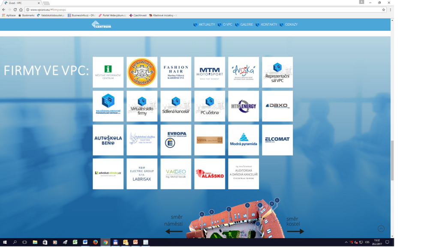The height and width of the screenshot is (247, 439).
Task: Open the Aplikace bookmarks shortcut
Action: (9, 15)
